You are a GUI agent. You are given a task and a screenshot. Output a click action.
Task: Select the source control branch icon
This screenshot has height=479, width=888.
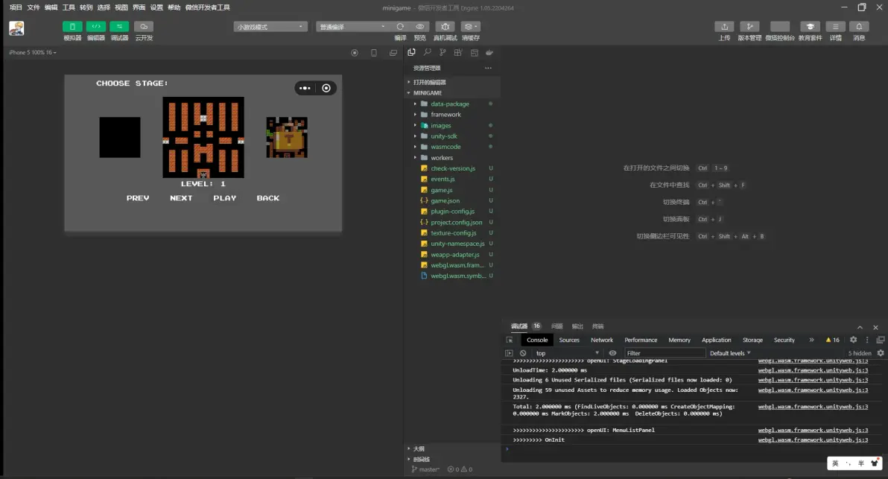[443, 53]
